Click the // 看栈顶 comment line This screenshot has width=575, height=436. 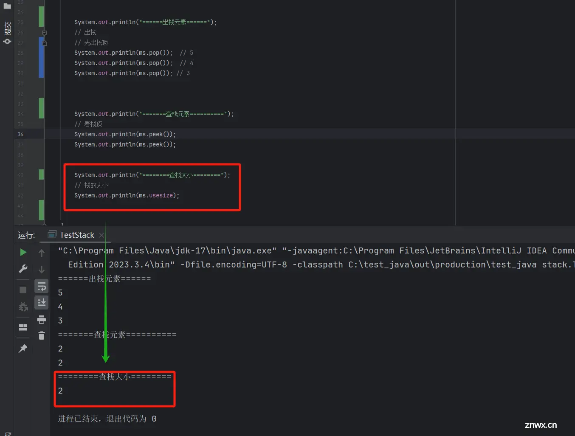88,124
